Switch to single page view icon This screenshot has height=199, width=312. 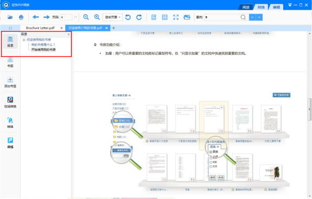click(x=154, y=17)
